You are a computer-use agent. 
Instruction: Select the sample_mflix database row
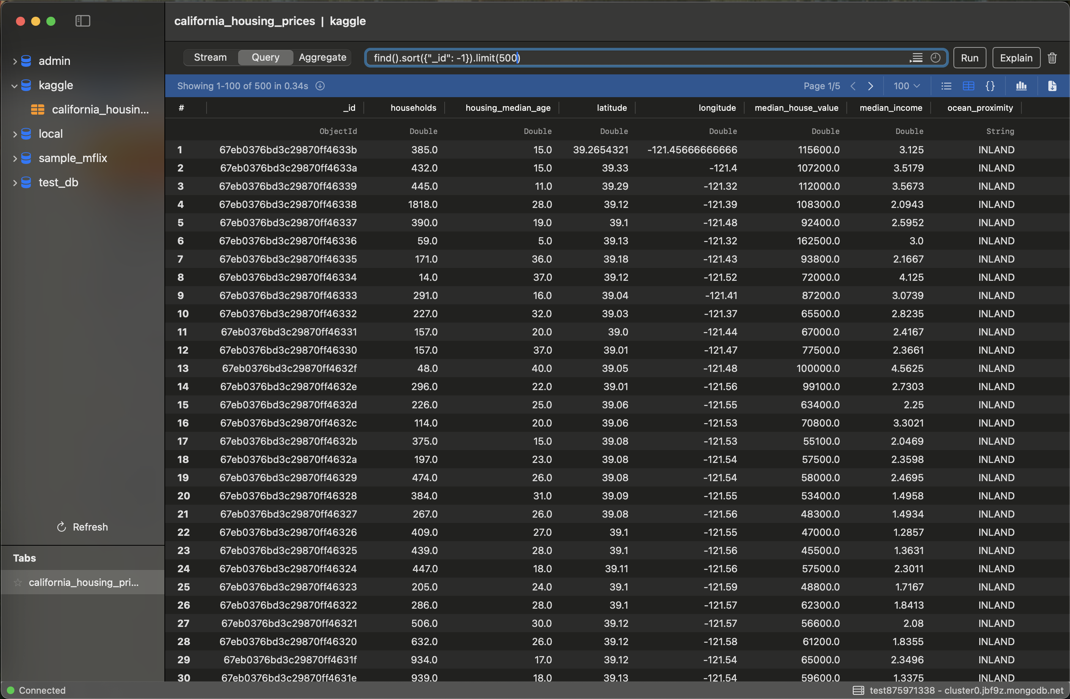pyautogui.click(x=83, y=158)
